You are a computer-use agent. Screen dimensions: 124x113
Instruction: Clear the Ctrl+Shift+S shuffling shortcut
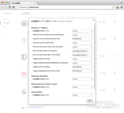91,67
